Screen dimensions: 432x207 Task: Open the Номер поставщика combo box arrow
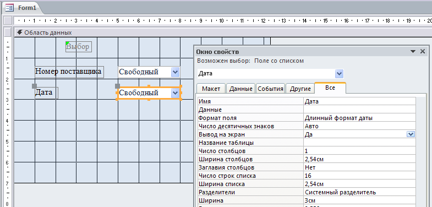point(175,72)
